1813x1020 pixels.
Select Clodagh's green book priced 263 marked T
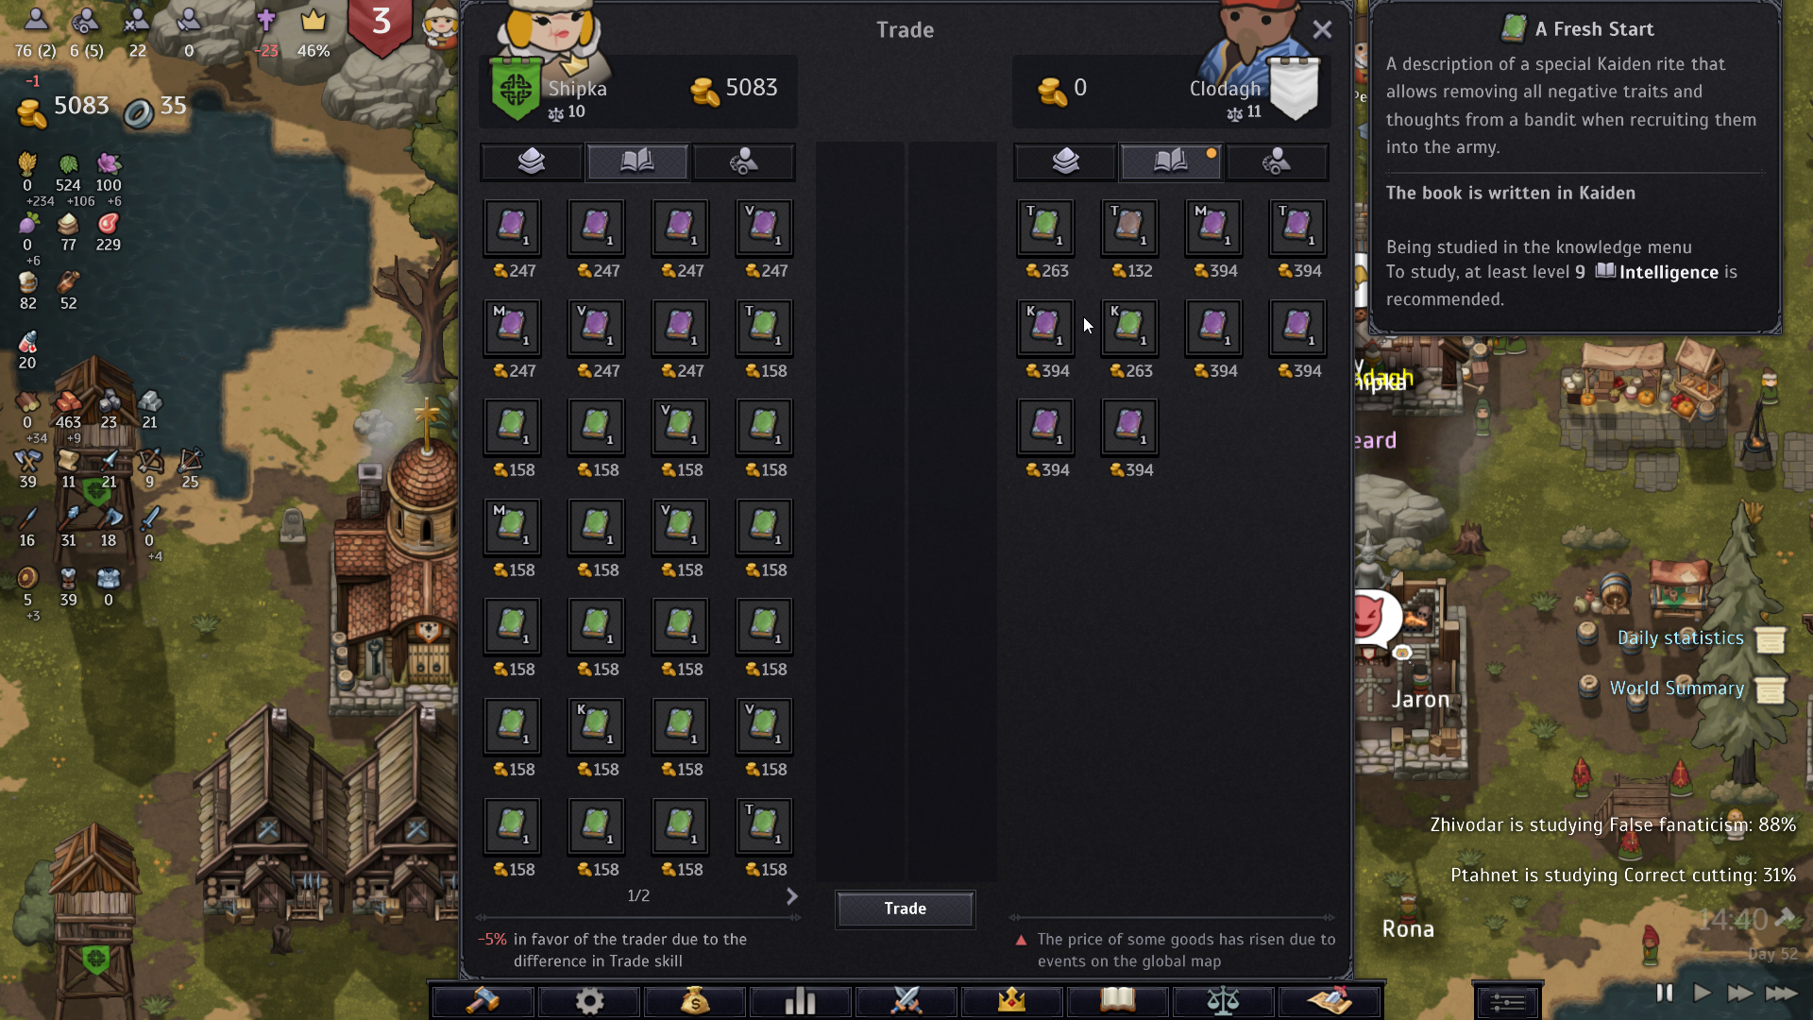1045,228
